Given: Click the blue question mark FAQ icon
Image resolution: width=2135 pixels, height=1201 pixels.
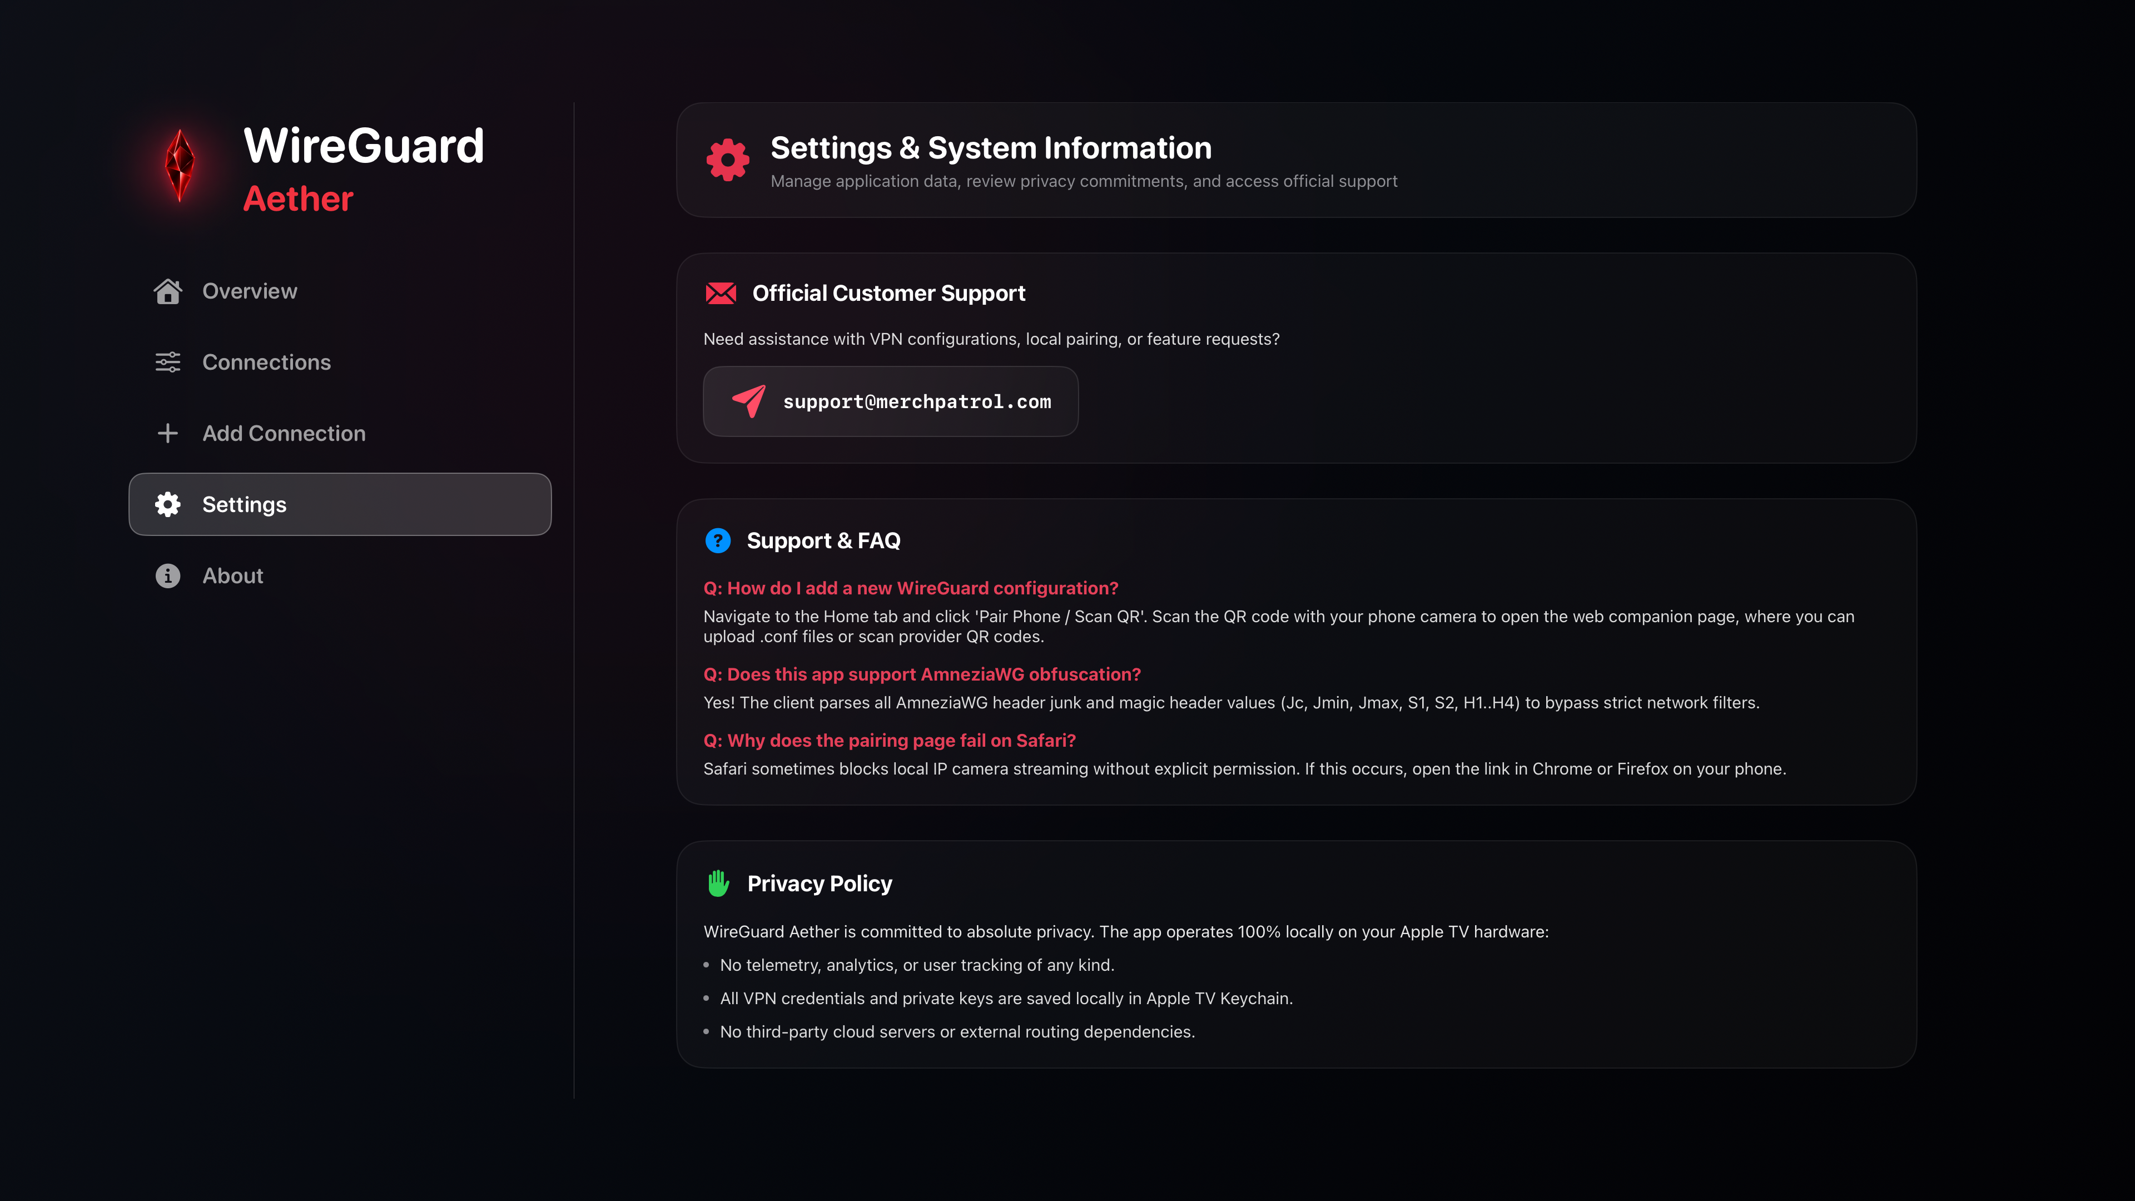Looking at the screenshot, I should click(718, 540).
